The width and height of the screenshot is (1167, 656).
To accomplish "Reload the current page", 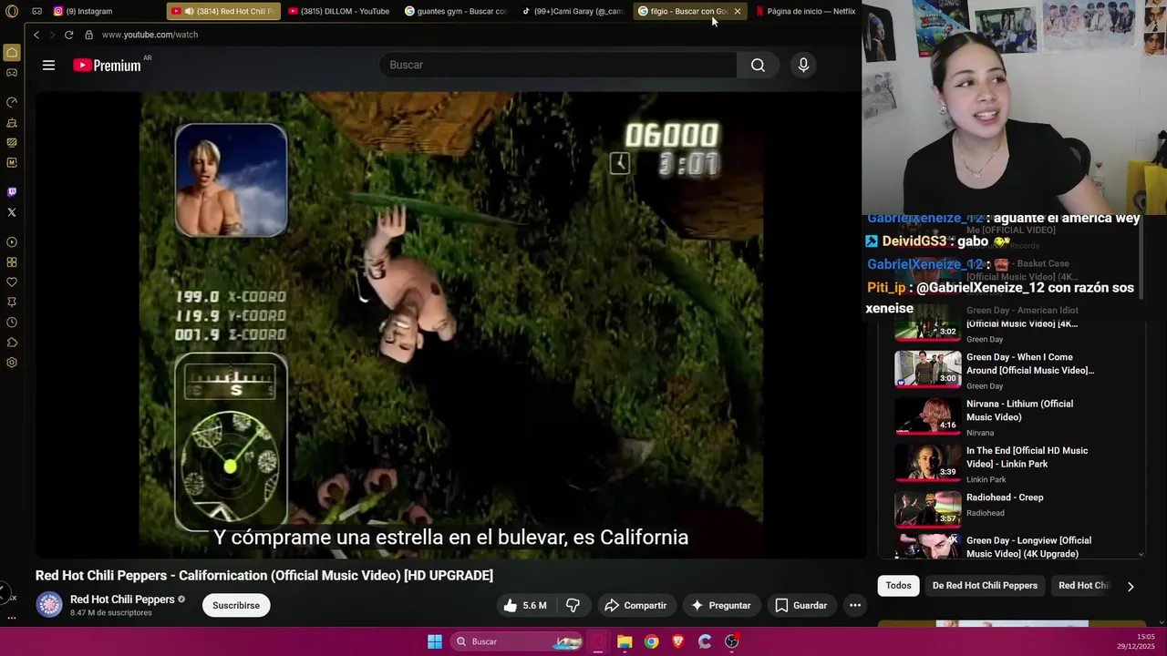I will tap(68, 35).
